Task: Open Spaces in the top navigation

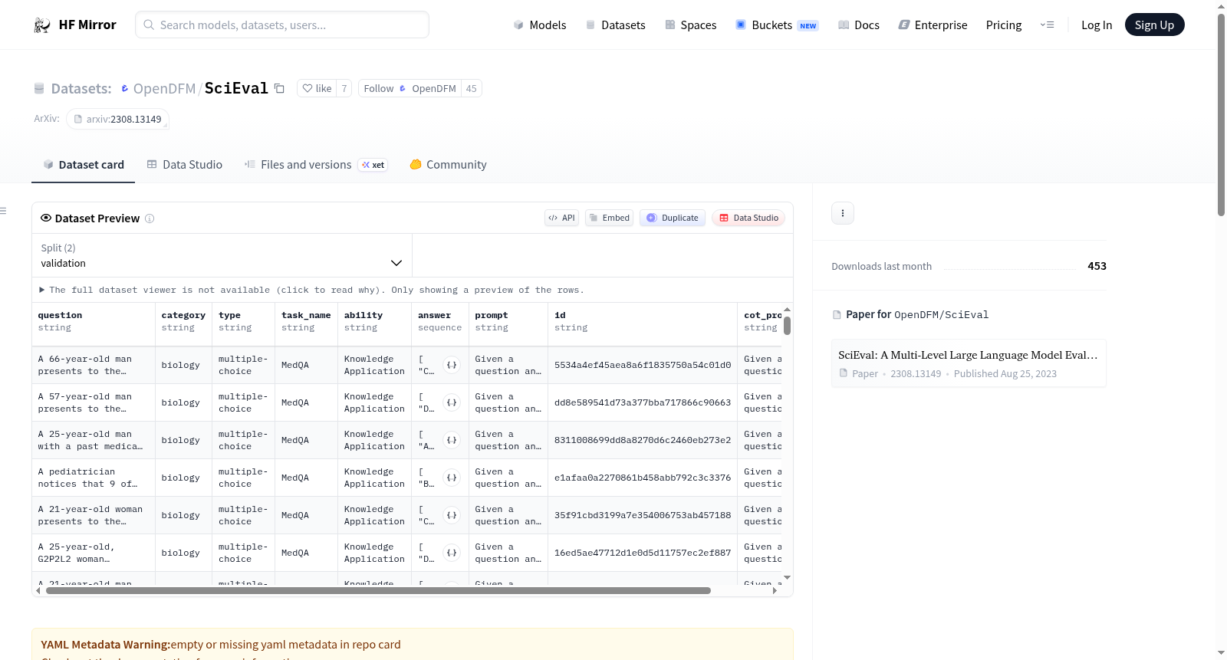Action: click(691, 25)
